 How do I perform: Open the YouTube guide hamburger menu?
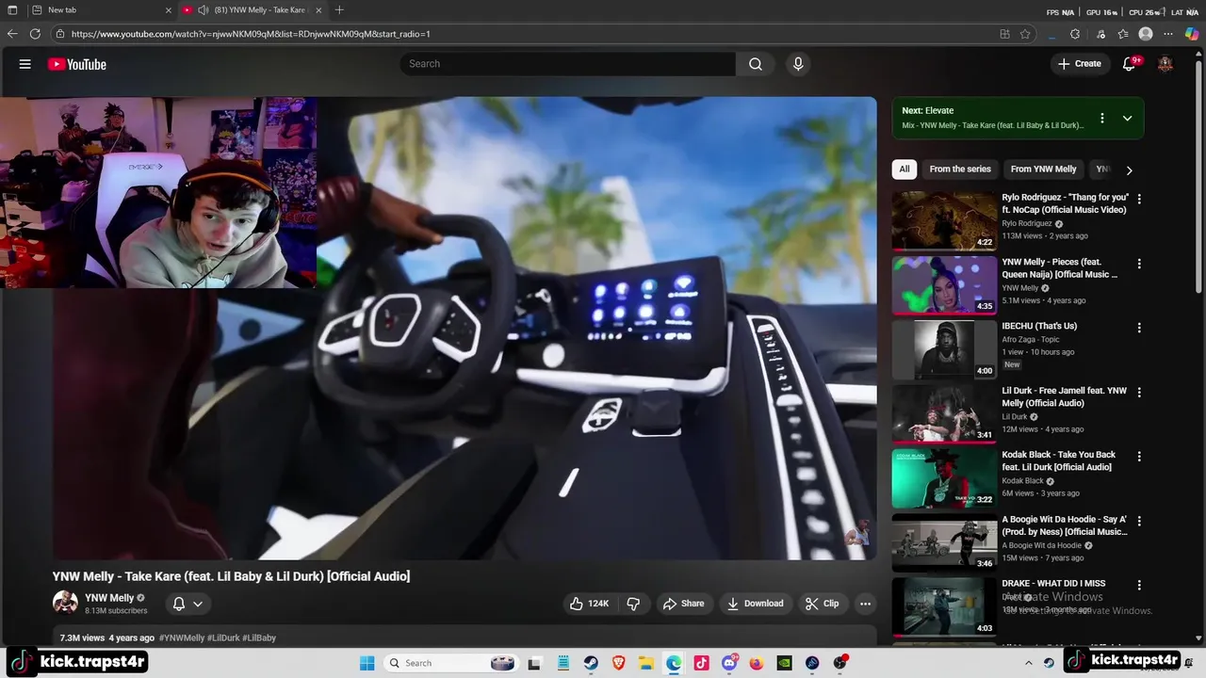coord(25,64)
